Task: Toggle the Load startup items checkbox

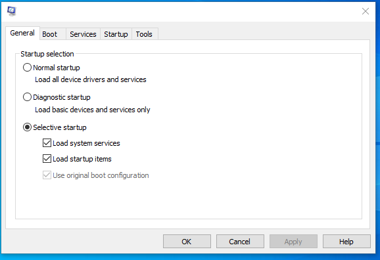Action: tap(47, 159)
